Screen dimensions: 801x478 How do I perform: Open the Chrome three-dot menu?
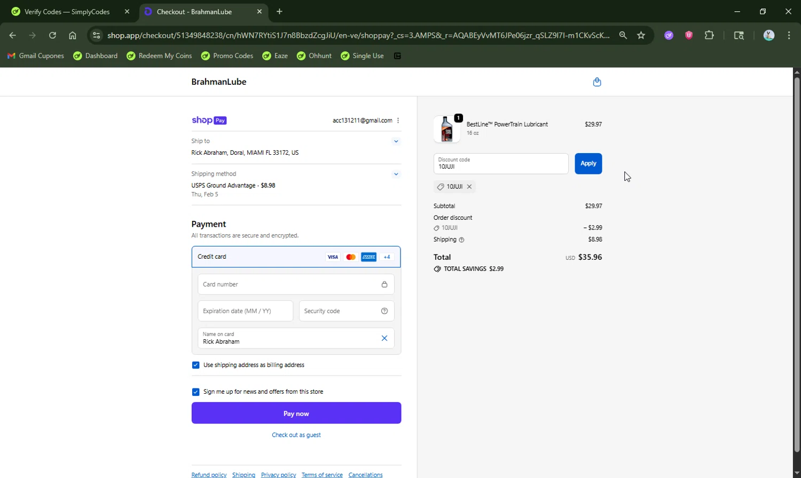789,35
